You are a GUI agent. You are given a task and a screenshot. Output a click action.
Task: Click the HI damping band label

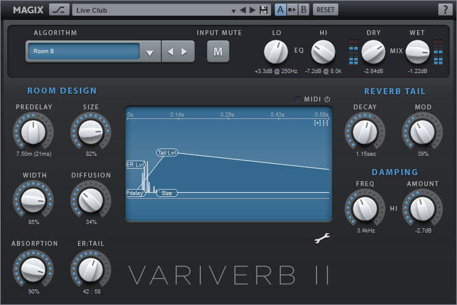point(394,208)
